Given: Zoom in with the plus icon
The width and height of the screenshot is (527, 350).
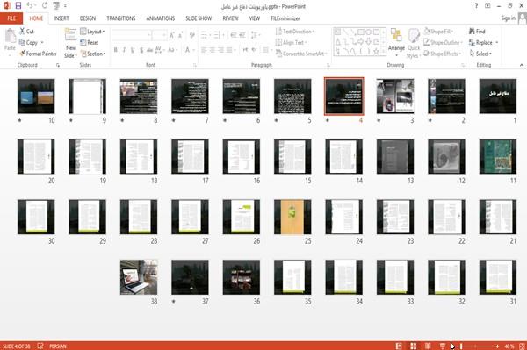Looking at the screenshot, I should point(497,346).
